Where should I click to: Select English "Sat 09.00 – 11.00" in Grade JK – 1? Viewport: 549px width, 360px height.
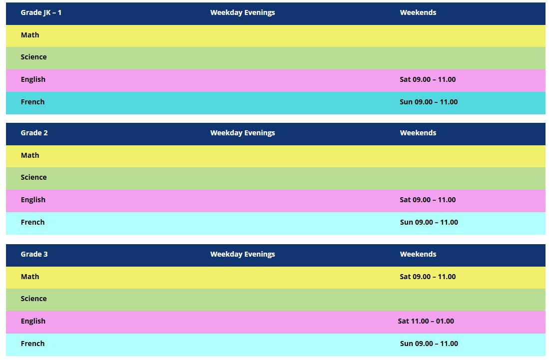(428, 79)
